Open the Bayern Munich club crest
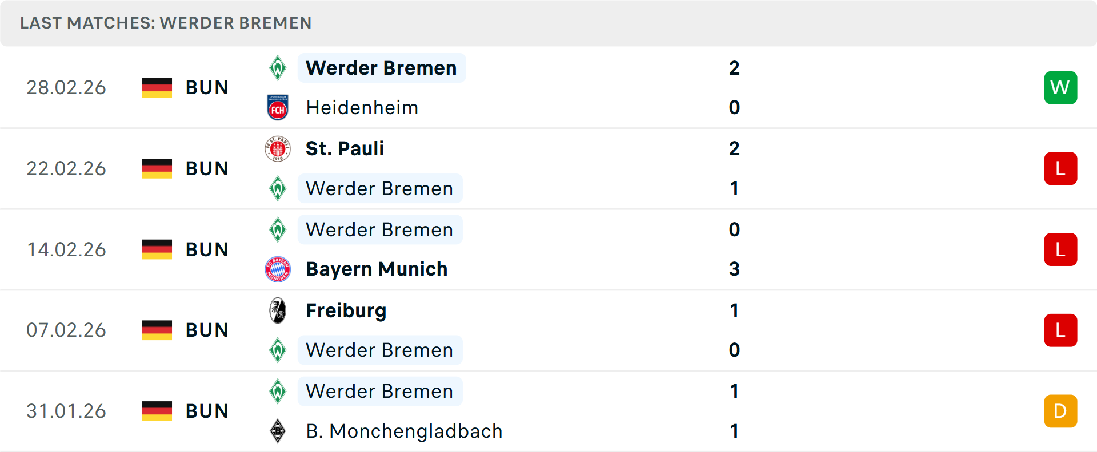Viewport: 1097px width, 452px height. pyautogui.click(x=278, y=269)
